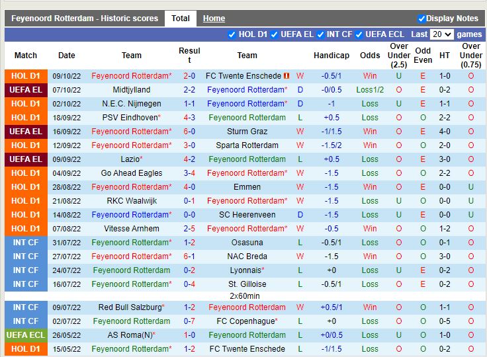The width and height of the screenshot is (487, 357).
Task: Toggle the INT CF filter checkbox
Action: click(x=320, y=34)
